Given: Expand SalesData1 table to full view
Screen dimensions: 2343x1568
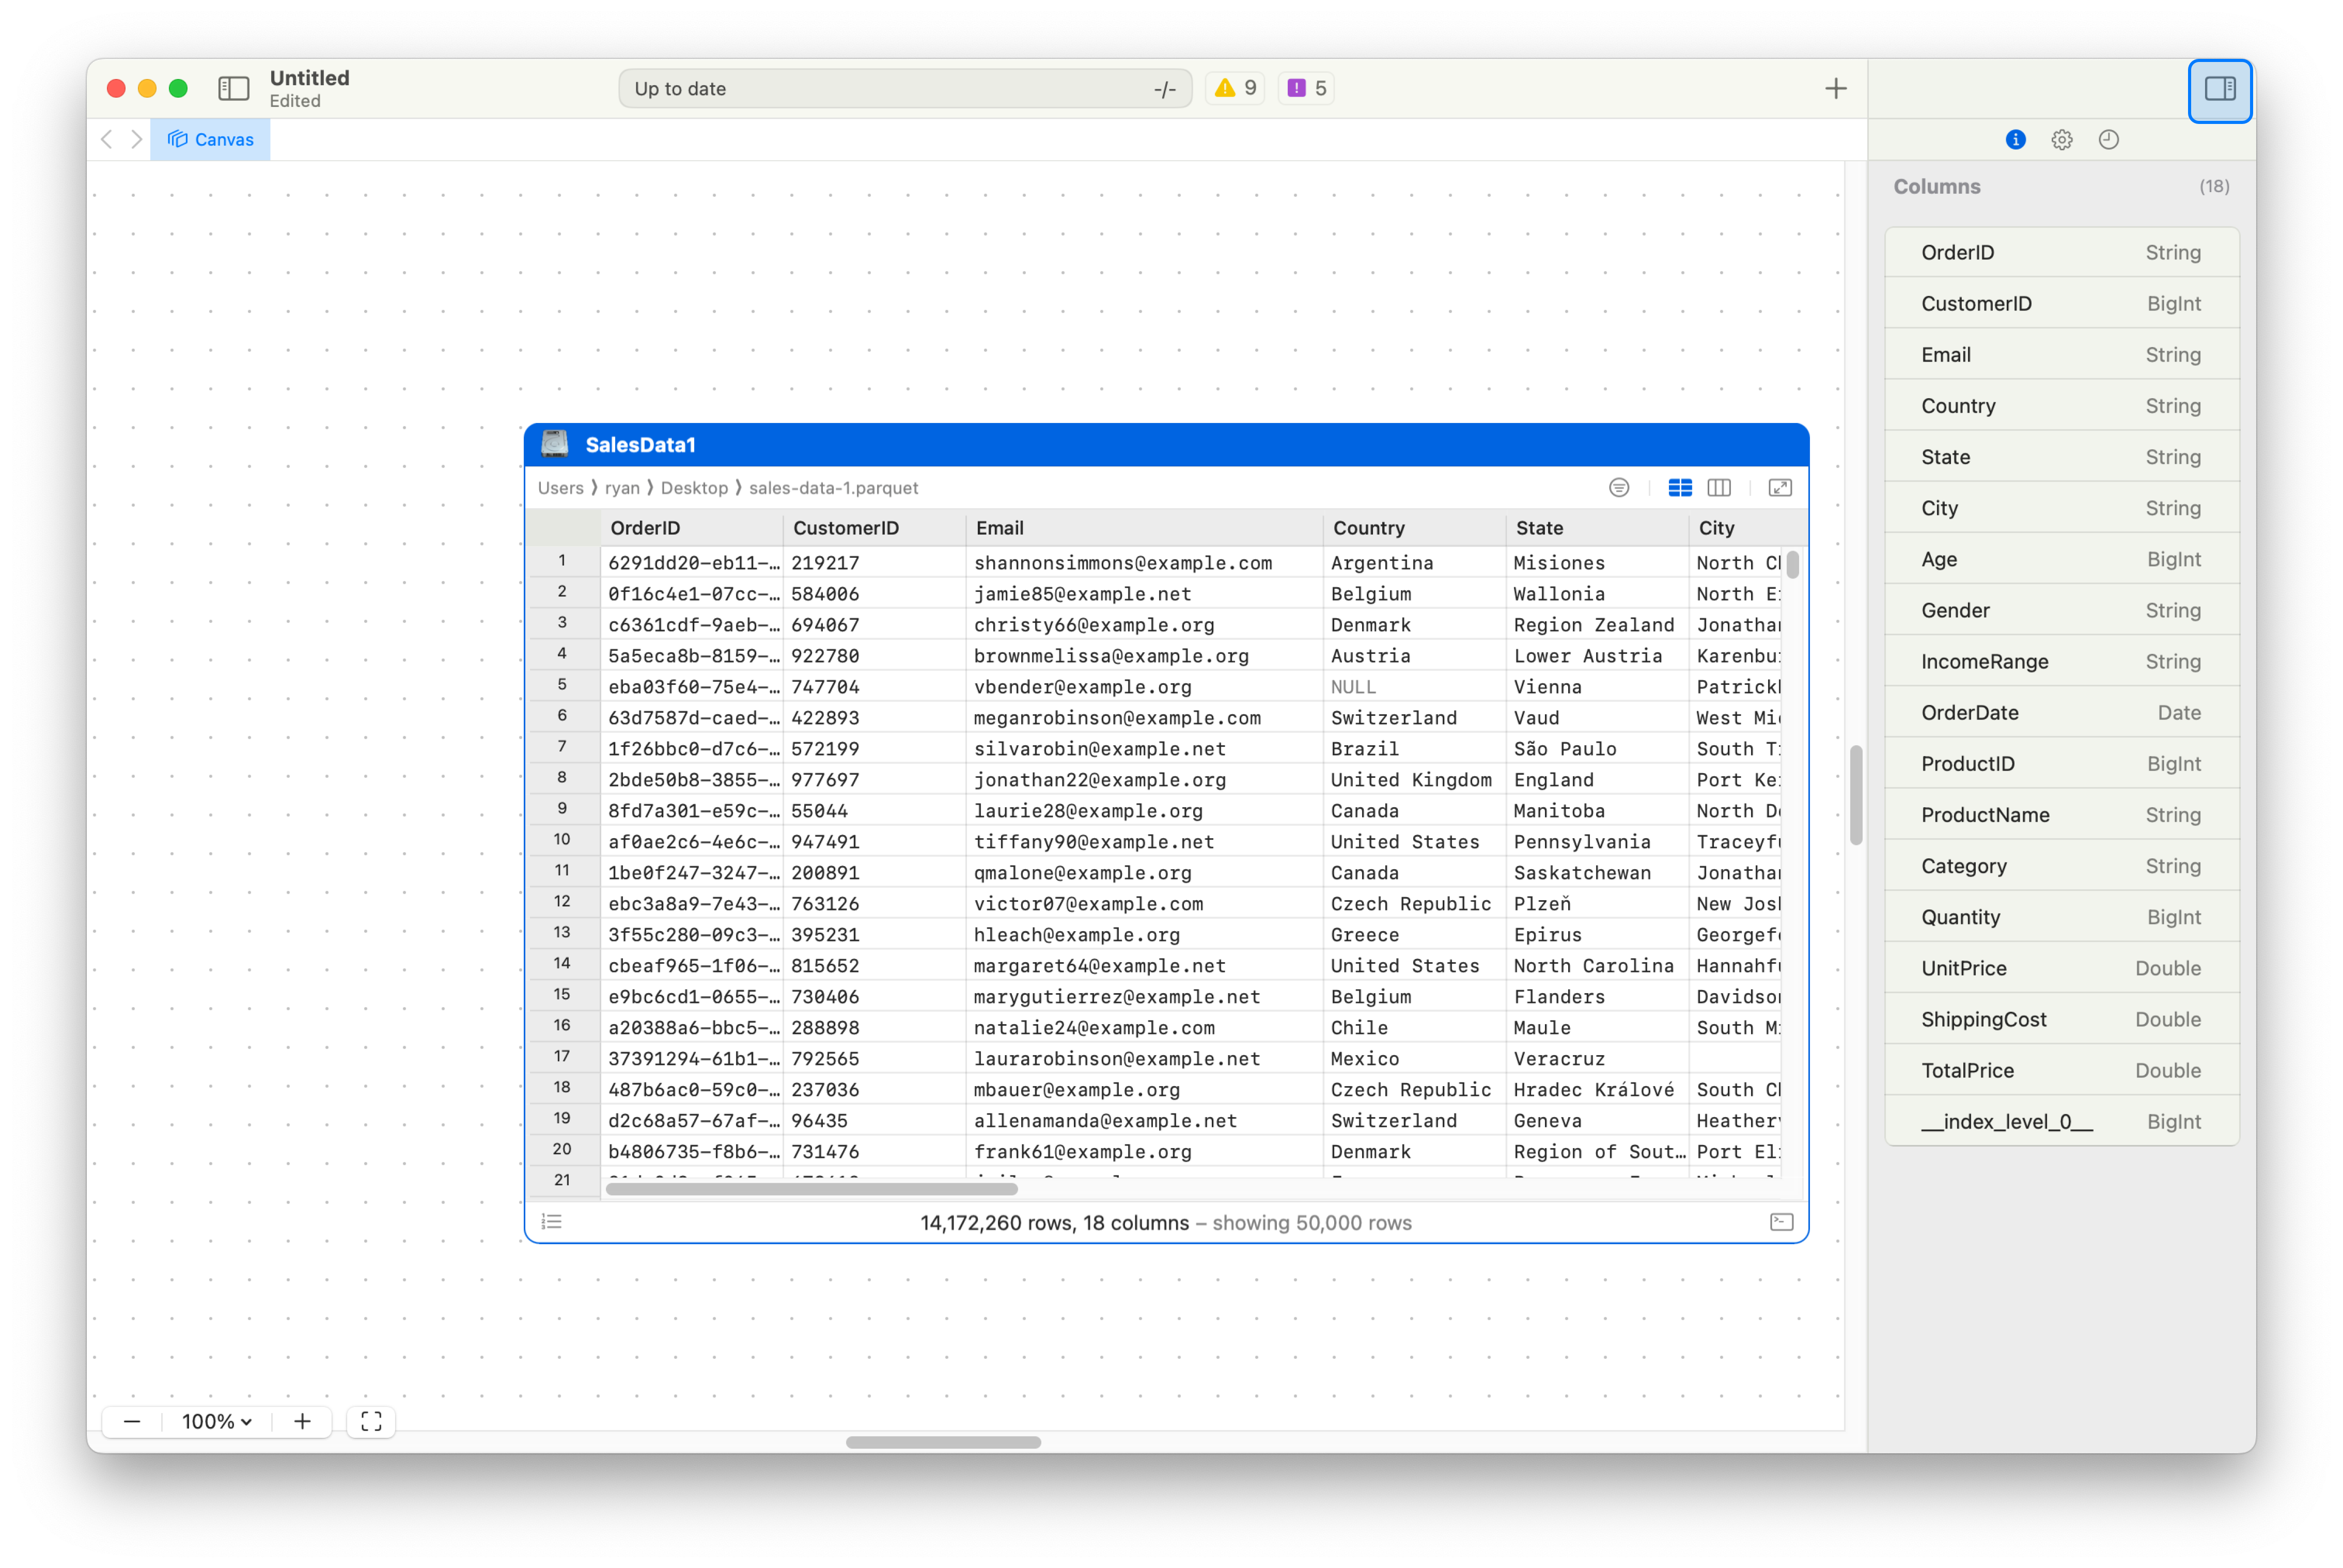Looking at the screenshot, I should tap(1780, 487).
